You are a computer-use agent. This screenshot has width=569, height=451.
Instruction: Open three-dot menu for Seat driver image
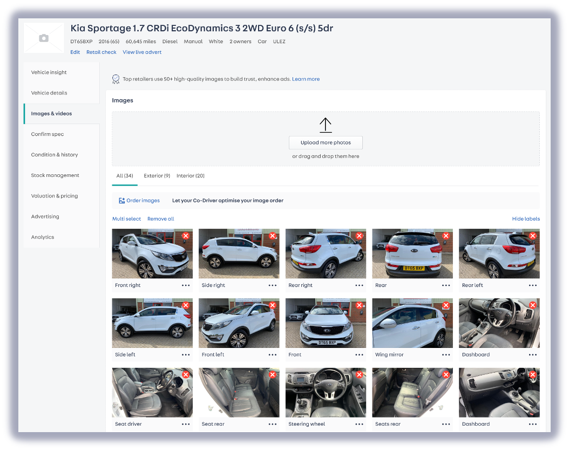click(x=186, y=424)
